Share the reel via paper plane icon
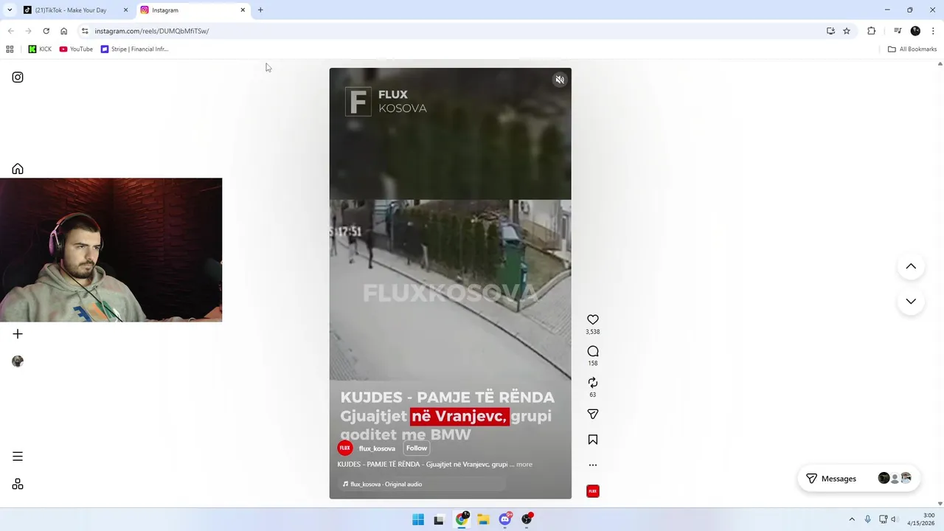Viewport: 944px width, 531px height. tap(592, 414)
